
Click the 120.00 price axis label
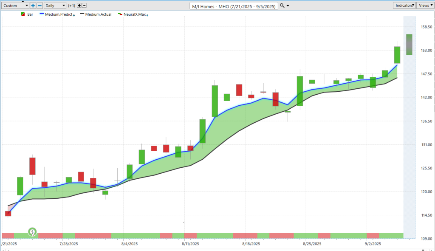427,192
